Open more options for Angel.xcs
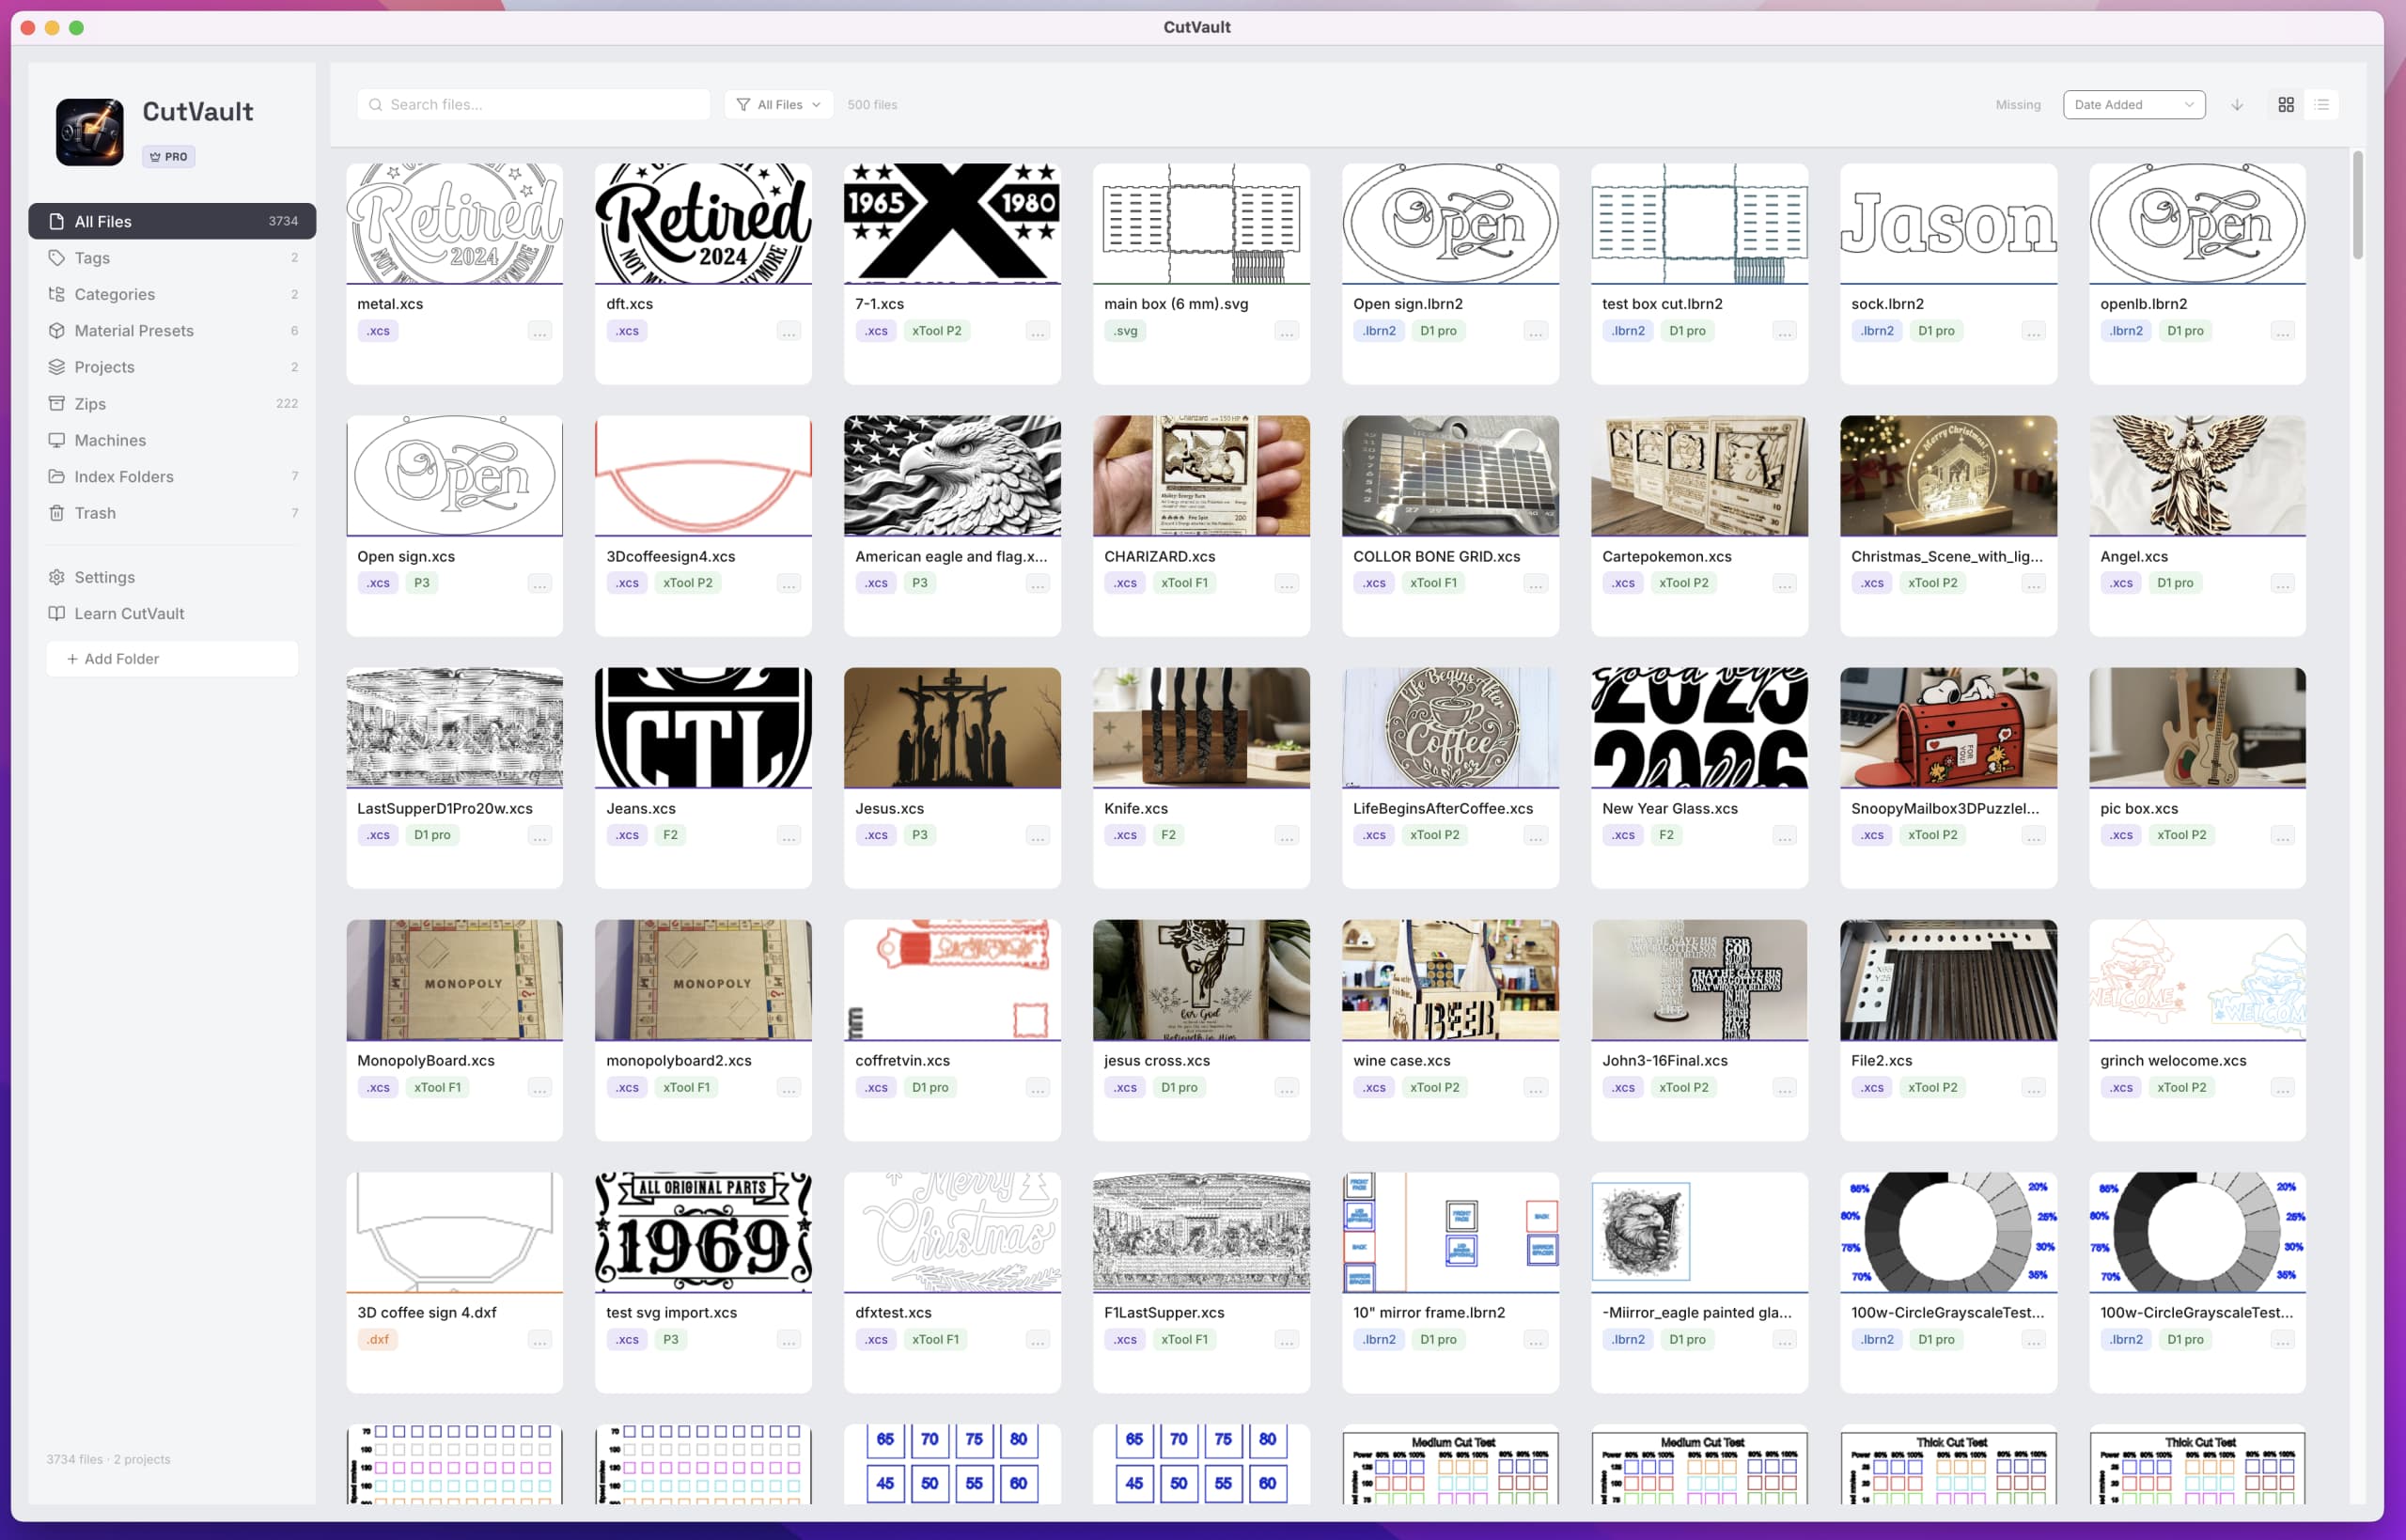Image resolution: width=2406 pixels, height=1540 pixels. click(x=2283, y=583)
